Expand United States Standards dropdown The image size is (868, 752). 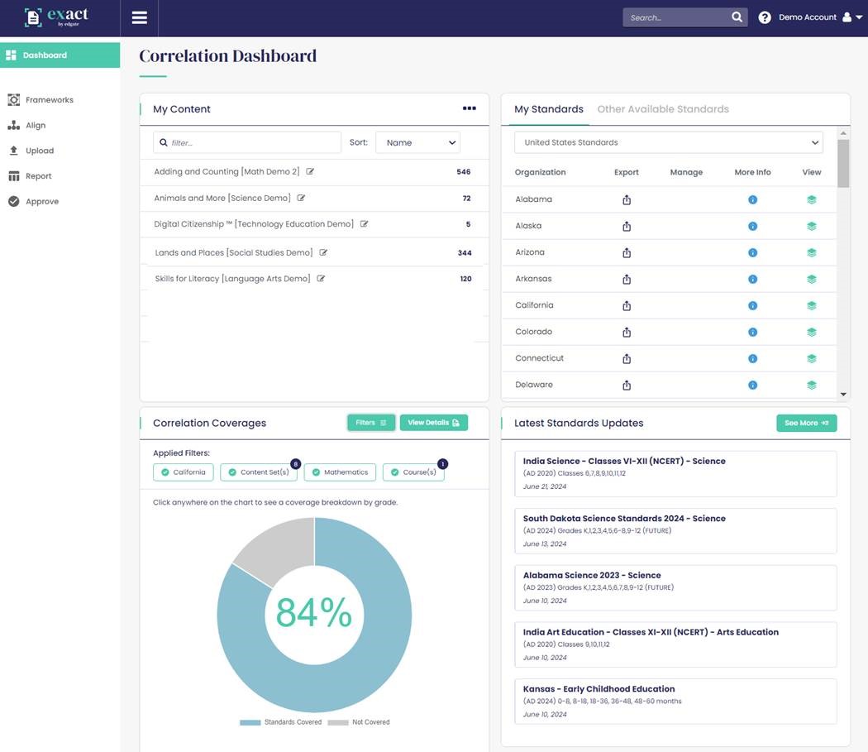click(669, 142)
